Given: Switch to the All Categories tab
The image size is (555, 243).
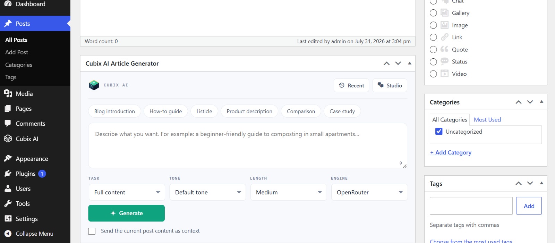Looking at the screenshot, I should [x=450, y=119].
